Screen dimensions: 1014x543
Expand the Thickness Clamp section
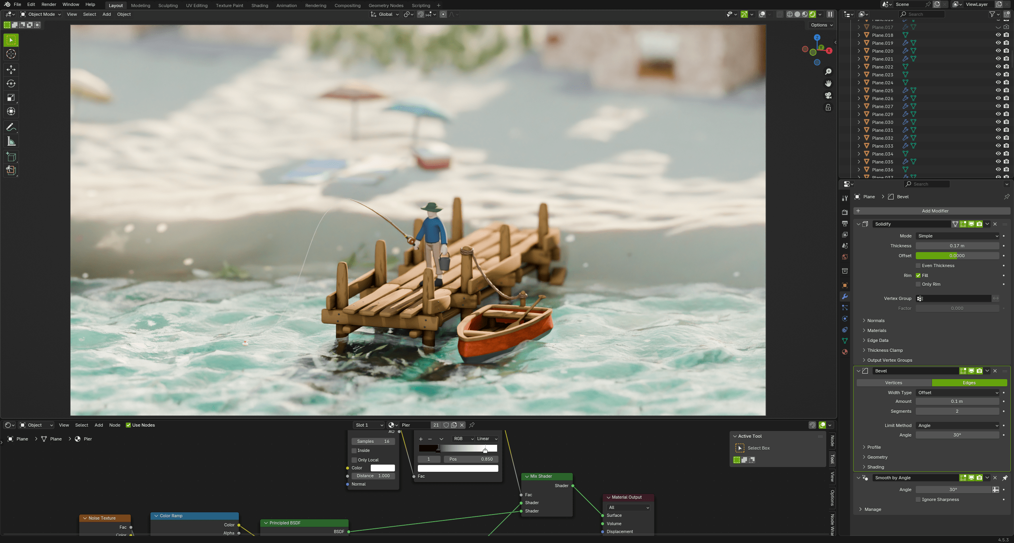[x=884, y=350]
